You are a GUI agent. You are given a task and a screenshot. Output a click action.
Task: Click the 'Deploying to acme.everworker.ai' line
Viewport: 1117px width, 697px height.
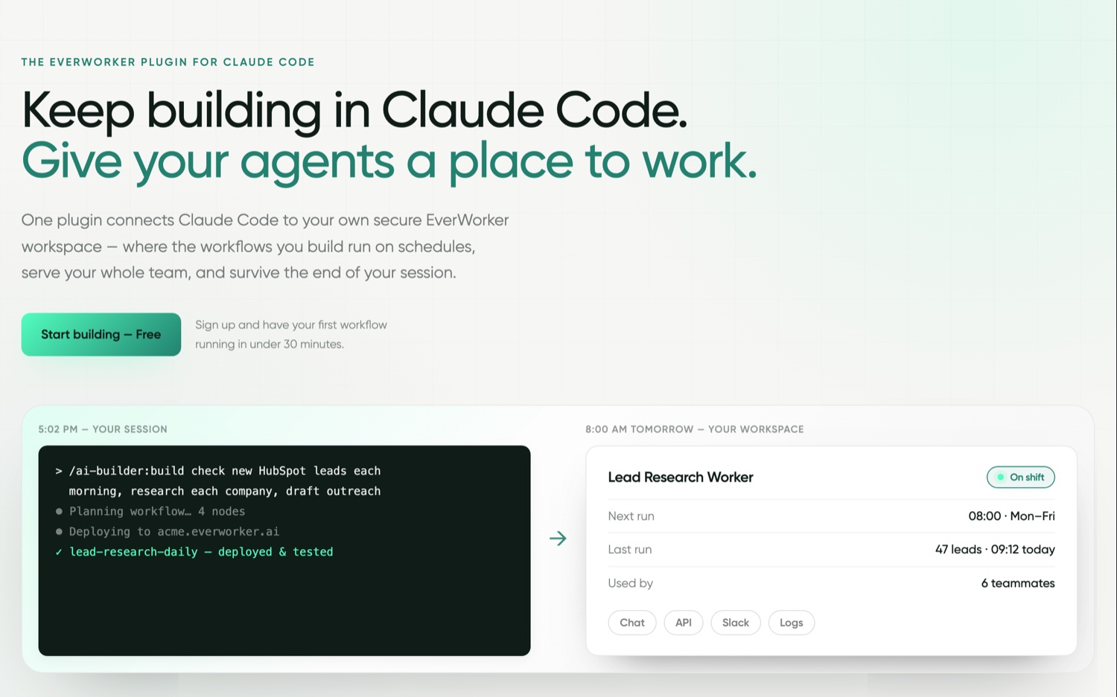(x=168, y=532)
